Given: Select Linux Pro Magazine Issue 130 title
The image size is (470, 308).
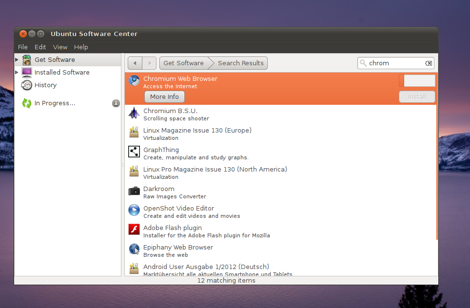Looking at the screenshot, I should coord(215,169).
